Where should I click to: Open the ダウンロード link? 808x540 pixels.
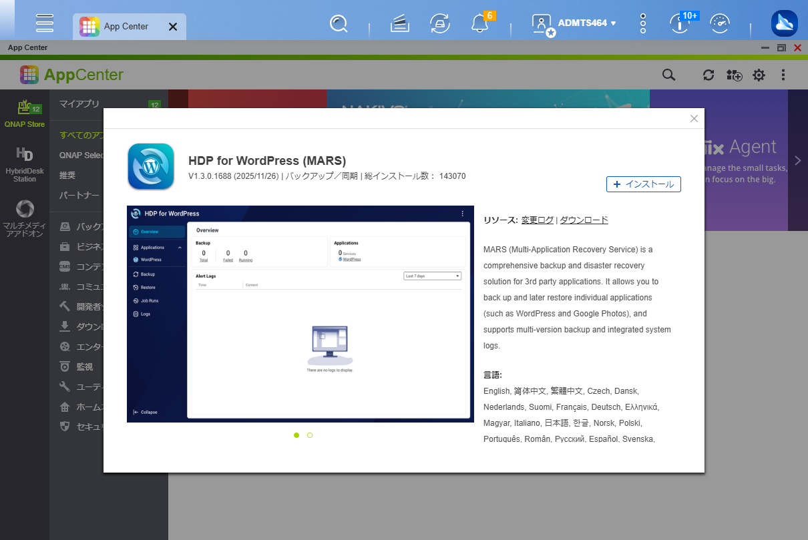(x=584, y=220)
